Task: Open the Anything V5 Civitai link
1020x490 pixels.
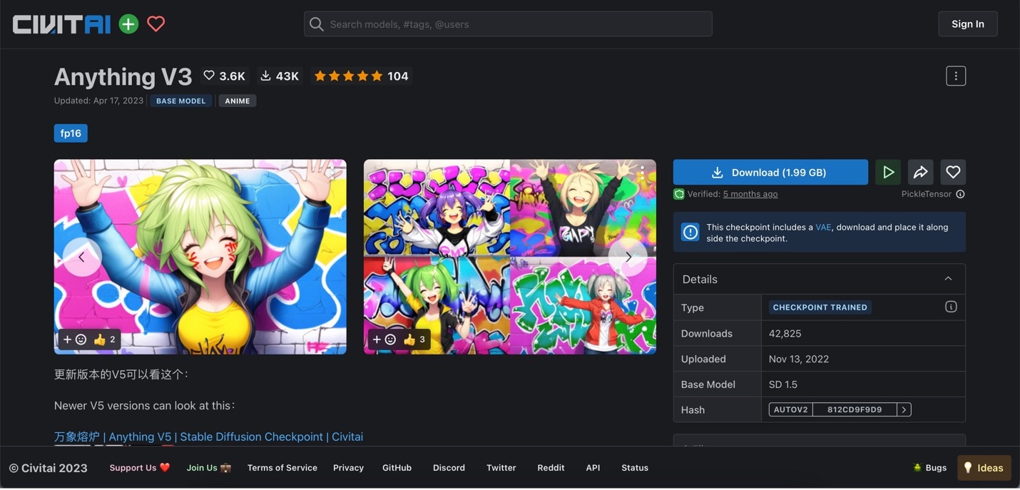Action: pyautogui.click(x=208, y=437)
